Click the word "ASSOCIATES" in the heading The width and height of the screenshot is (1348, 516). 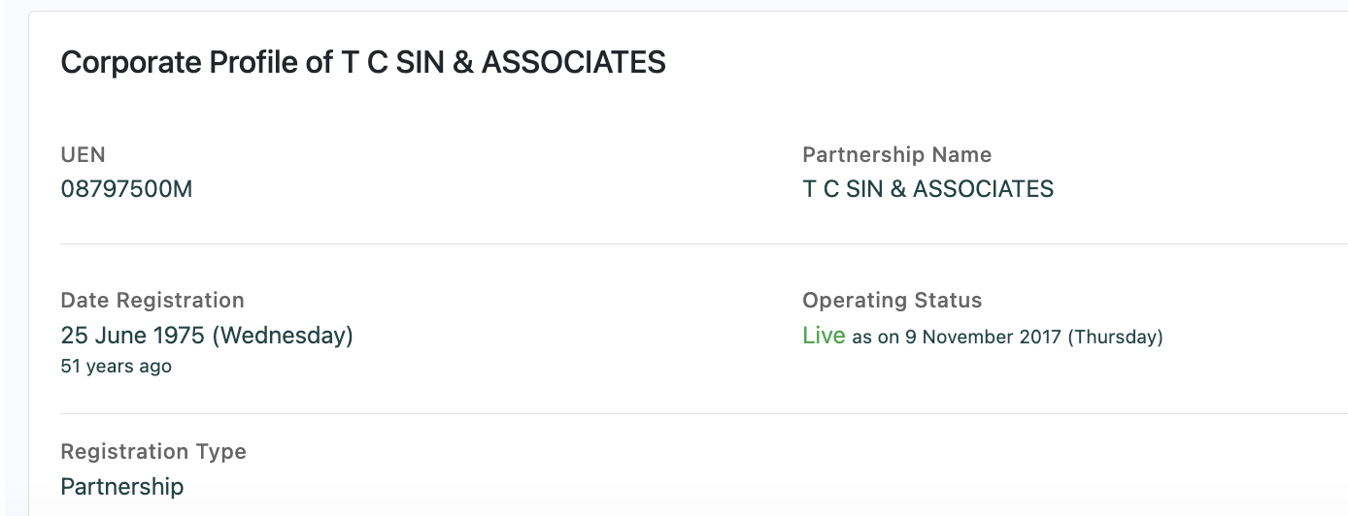574,62
